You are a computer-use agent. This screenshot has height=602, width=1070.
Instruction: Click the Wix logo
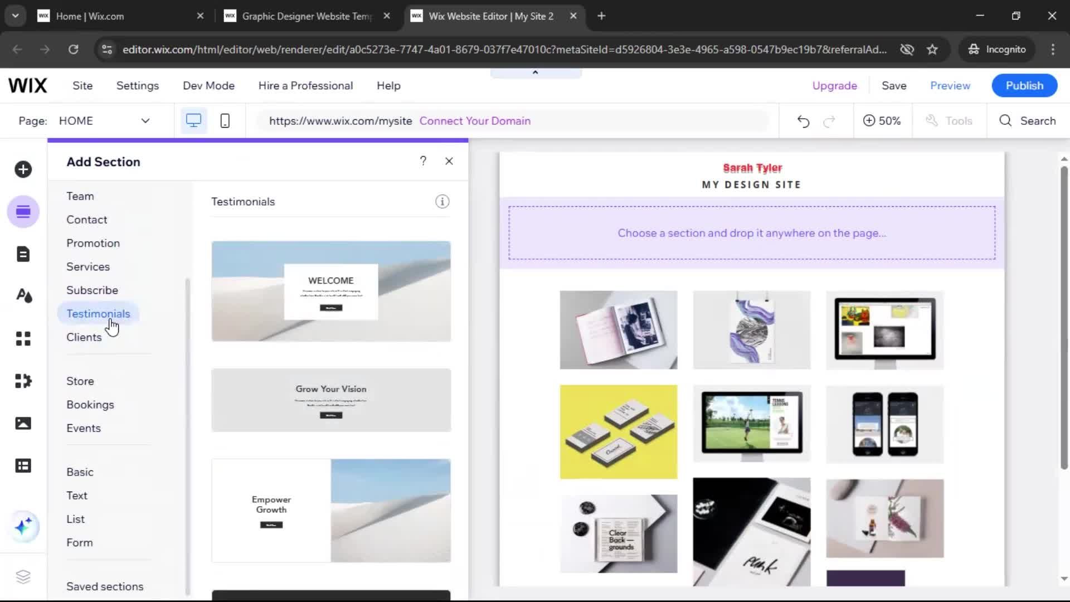tap(28, 85)
